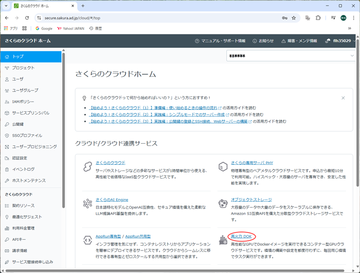Open the flh35029 account menu
360x273 pixels.
[340, 41]
